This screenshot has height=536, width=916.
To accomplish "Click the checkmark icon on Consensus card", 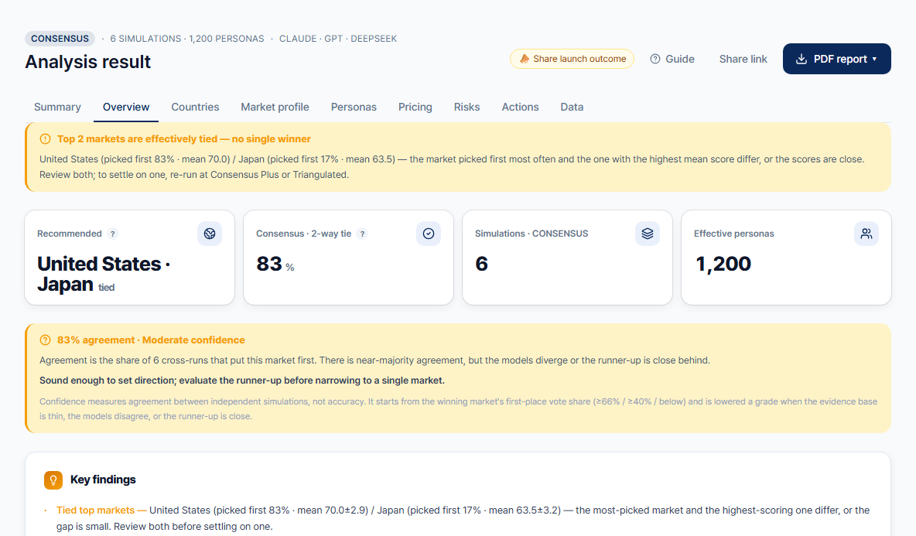I will coord(428,234).
